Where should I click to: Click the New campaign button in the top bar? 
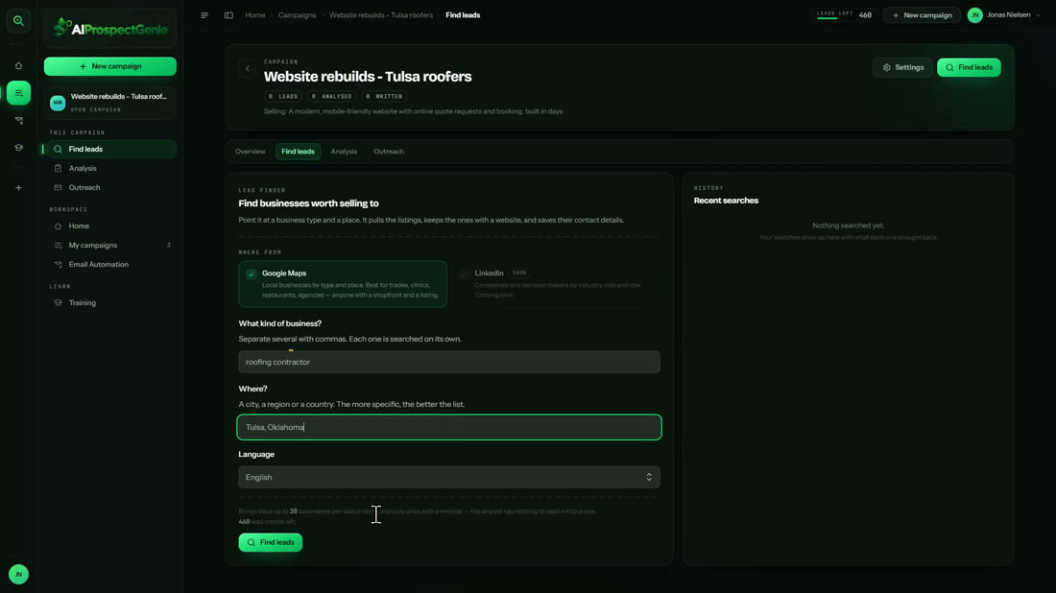[x=922, y=14]
